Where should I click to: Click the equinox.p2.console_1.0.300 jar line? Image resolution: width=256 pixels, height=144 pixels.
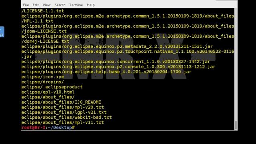click(x=118, y=67)
